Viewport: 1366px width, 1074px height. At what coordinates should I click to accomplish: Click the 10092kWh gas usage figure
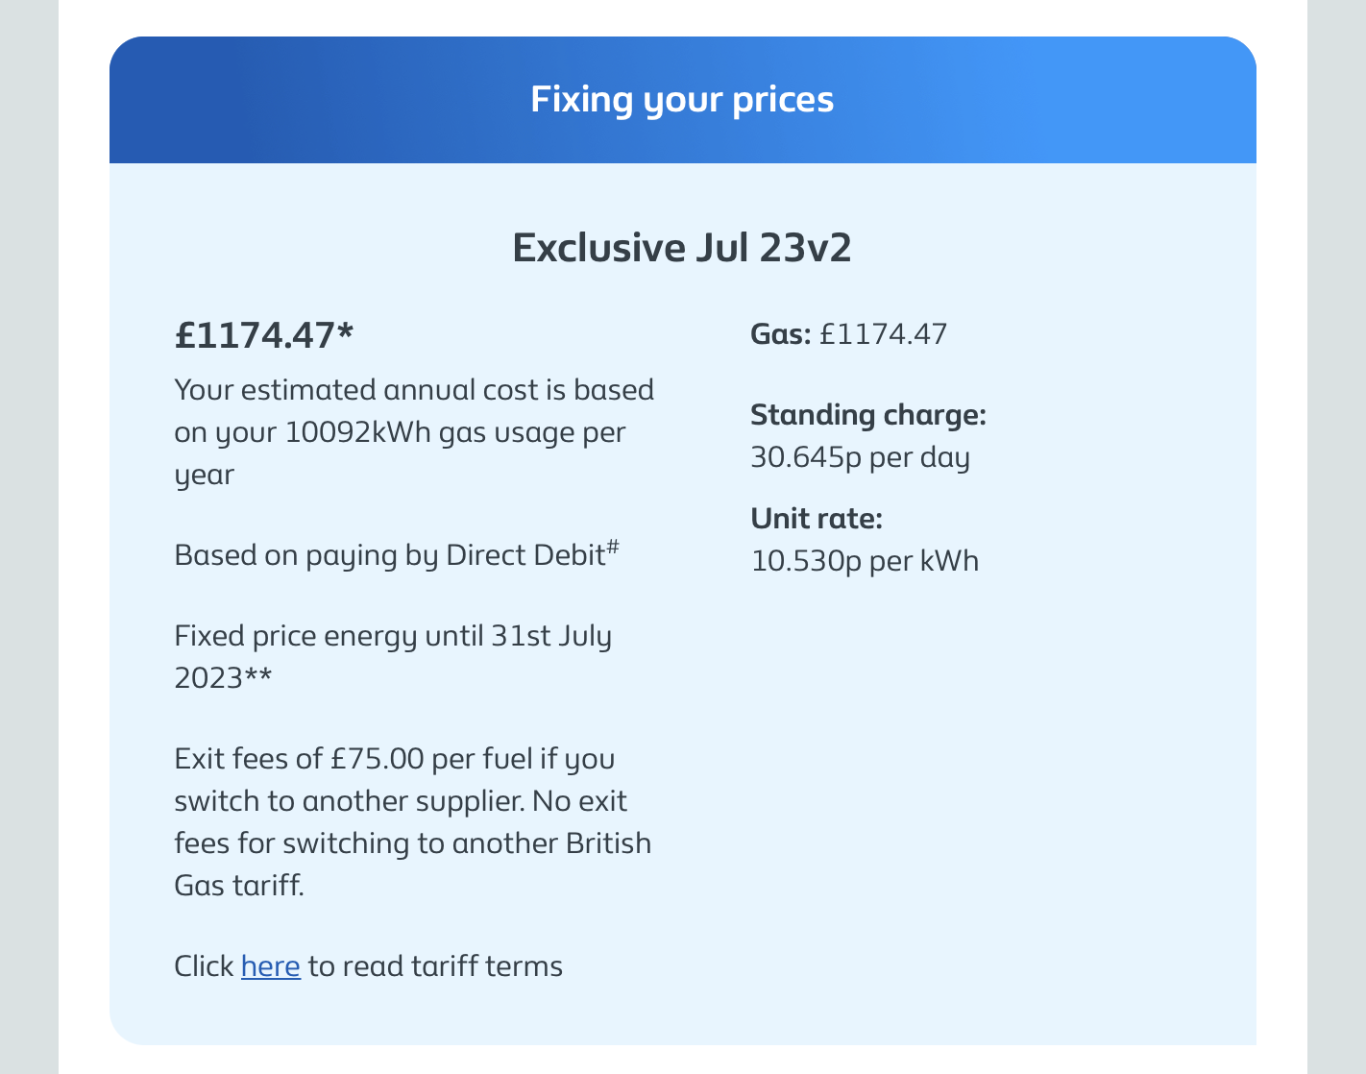tap(357, 432)
